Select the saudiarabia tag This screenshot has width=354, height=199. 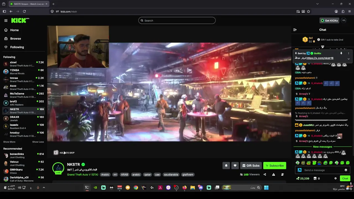[171, 175]
